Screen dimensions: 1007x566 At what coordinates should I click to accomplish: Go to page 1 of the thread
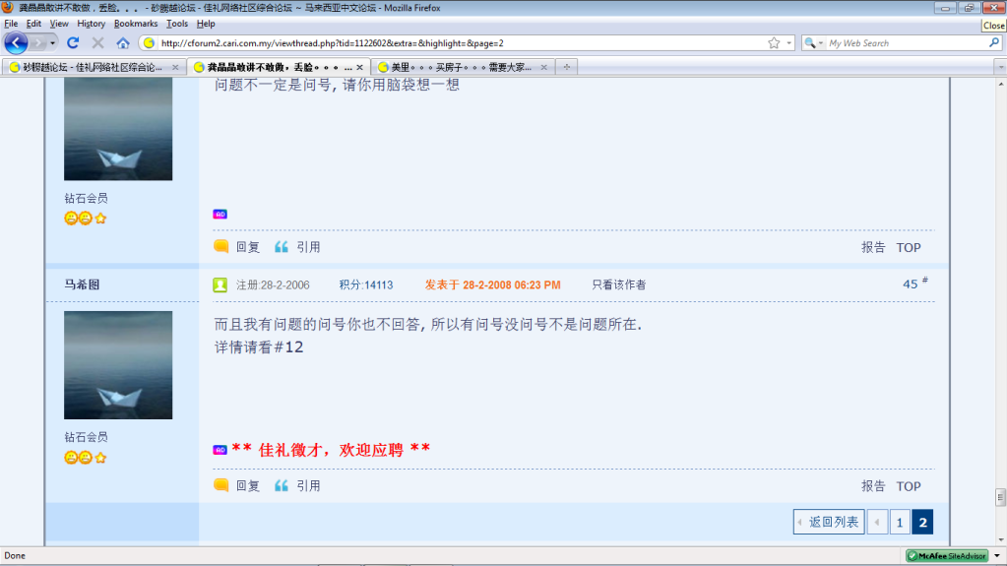coord(899,522)
